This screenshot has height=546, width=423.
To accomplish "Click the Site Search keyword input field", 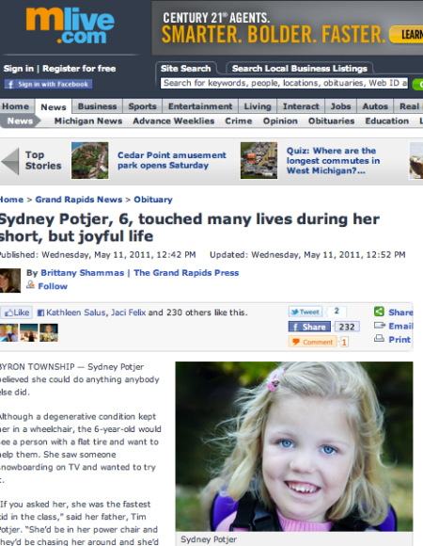I will coord(284,83).
